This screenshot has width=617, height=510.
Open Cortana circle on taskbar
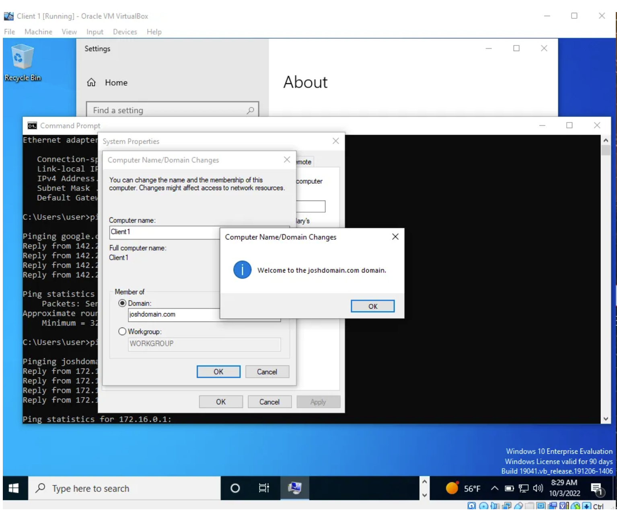[235, 488]
